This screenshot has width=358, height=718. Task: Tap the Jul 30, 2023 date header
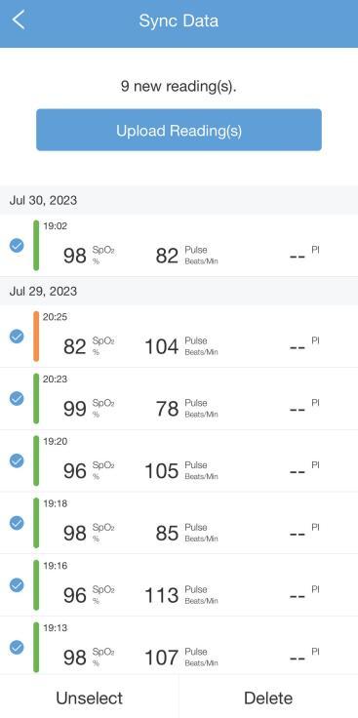pos(179,200)
